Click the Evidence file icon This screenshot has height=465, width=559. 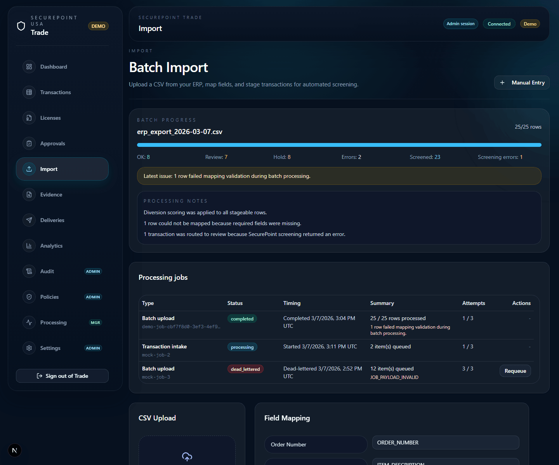coord(29,195)
